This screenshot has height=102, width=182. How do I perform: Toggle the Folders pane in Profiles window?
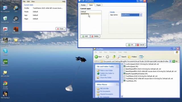(x=133, y=57)
